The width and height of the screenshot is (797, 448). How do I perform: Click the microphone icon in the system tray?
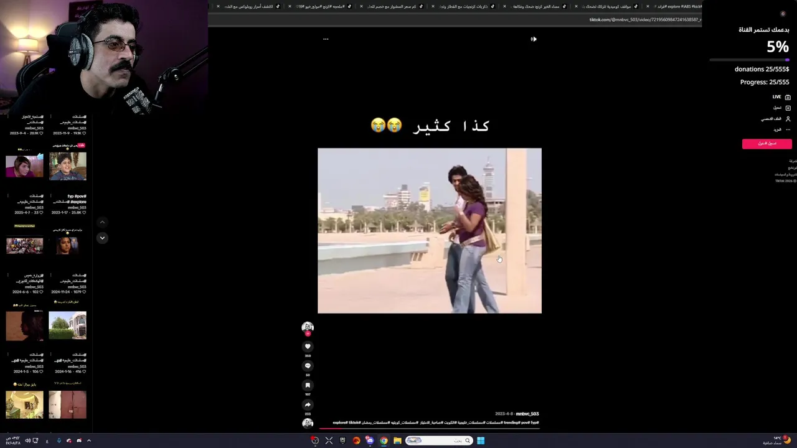tap(59, 441)
